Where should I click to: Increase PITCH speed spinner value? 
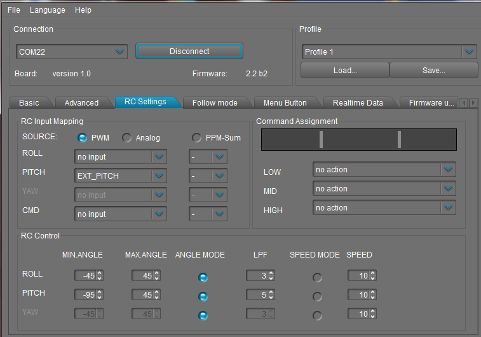coord(372,292)
